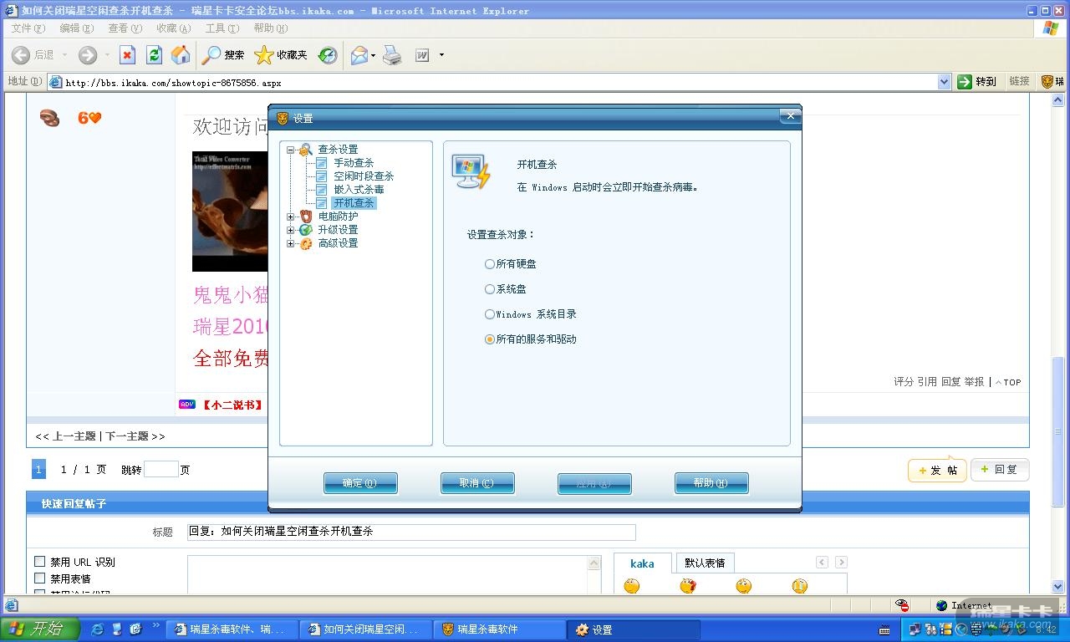1070x642 pixels.
Task: Open the 编辑(E) menu
Action: 76,28
